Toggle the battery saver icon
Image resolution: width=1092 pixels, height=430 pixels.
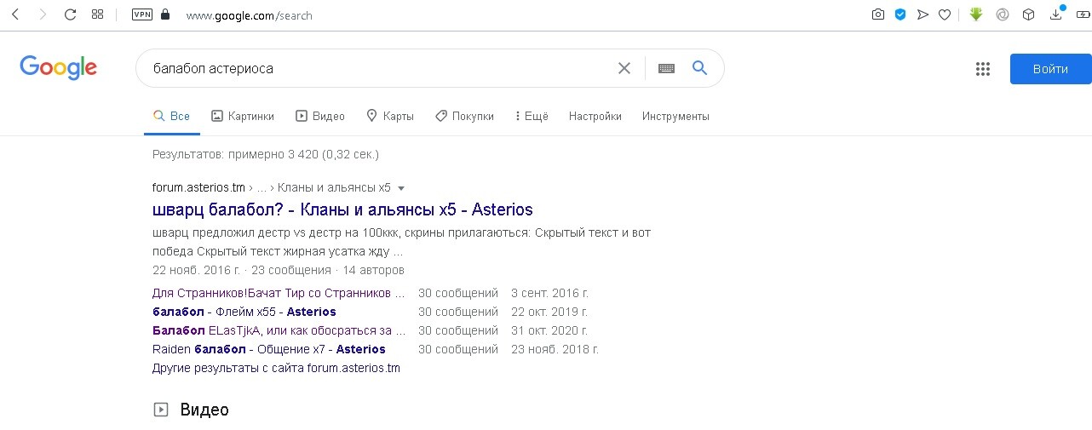click(1082, 14)
